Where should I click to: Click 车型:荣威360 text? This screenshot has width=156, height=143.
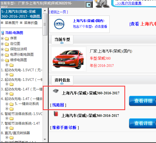[x=100, y=58]
